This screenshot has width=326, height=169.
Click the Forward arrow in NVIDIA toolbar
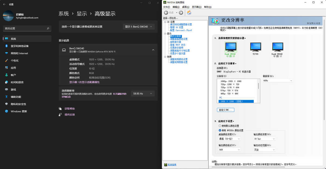click(181, 13)
